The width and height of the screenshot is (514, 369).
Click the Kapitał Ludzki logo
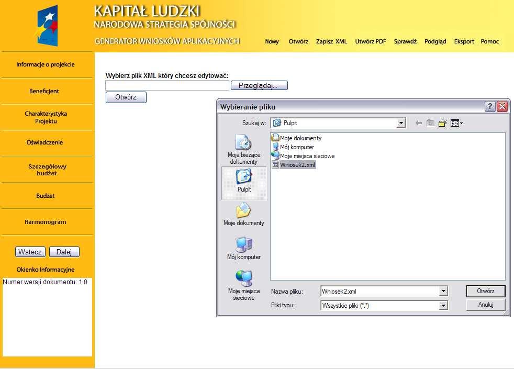(x=47, y=26)
